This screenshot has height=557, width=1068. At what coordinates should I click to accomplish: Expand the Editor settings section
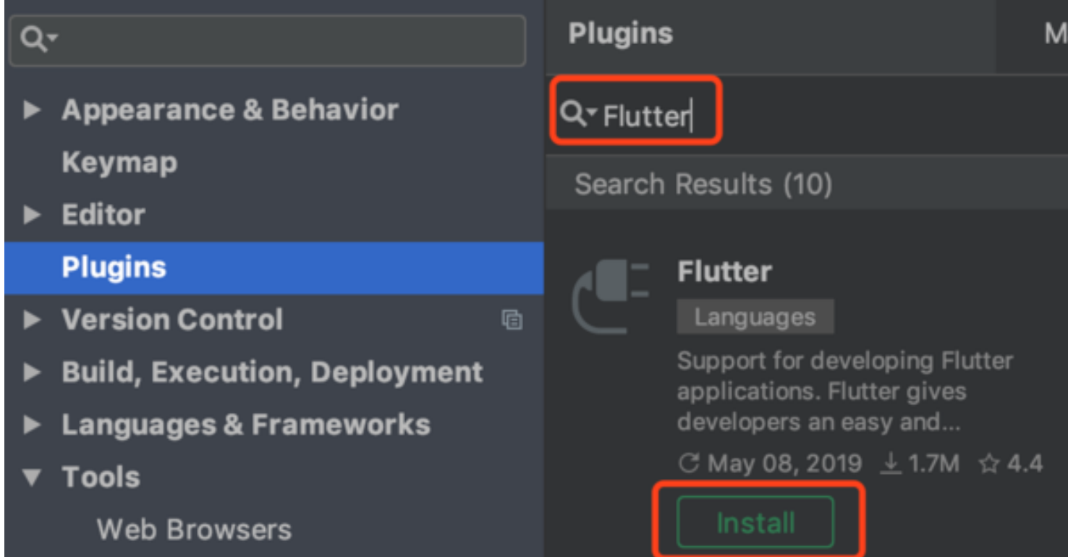[x=32, y=215]
